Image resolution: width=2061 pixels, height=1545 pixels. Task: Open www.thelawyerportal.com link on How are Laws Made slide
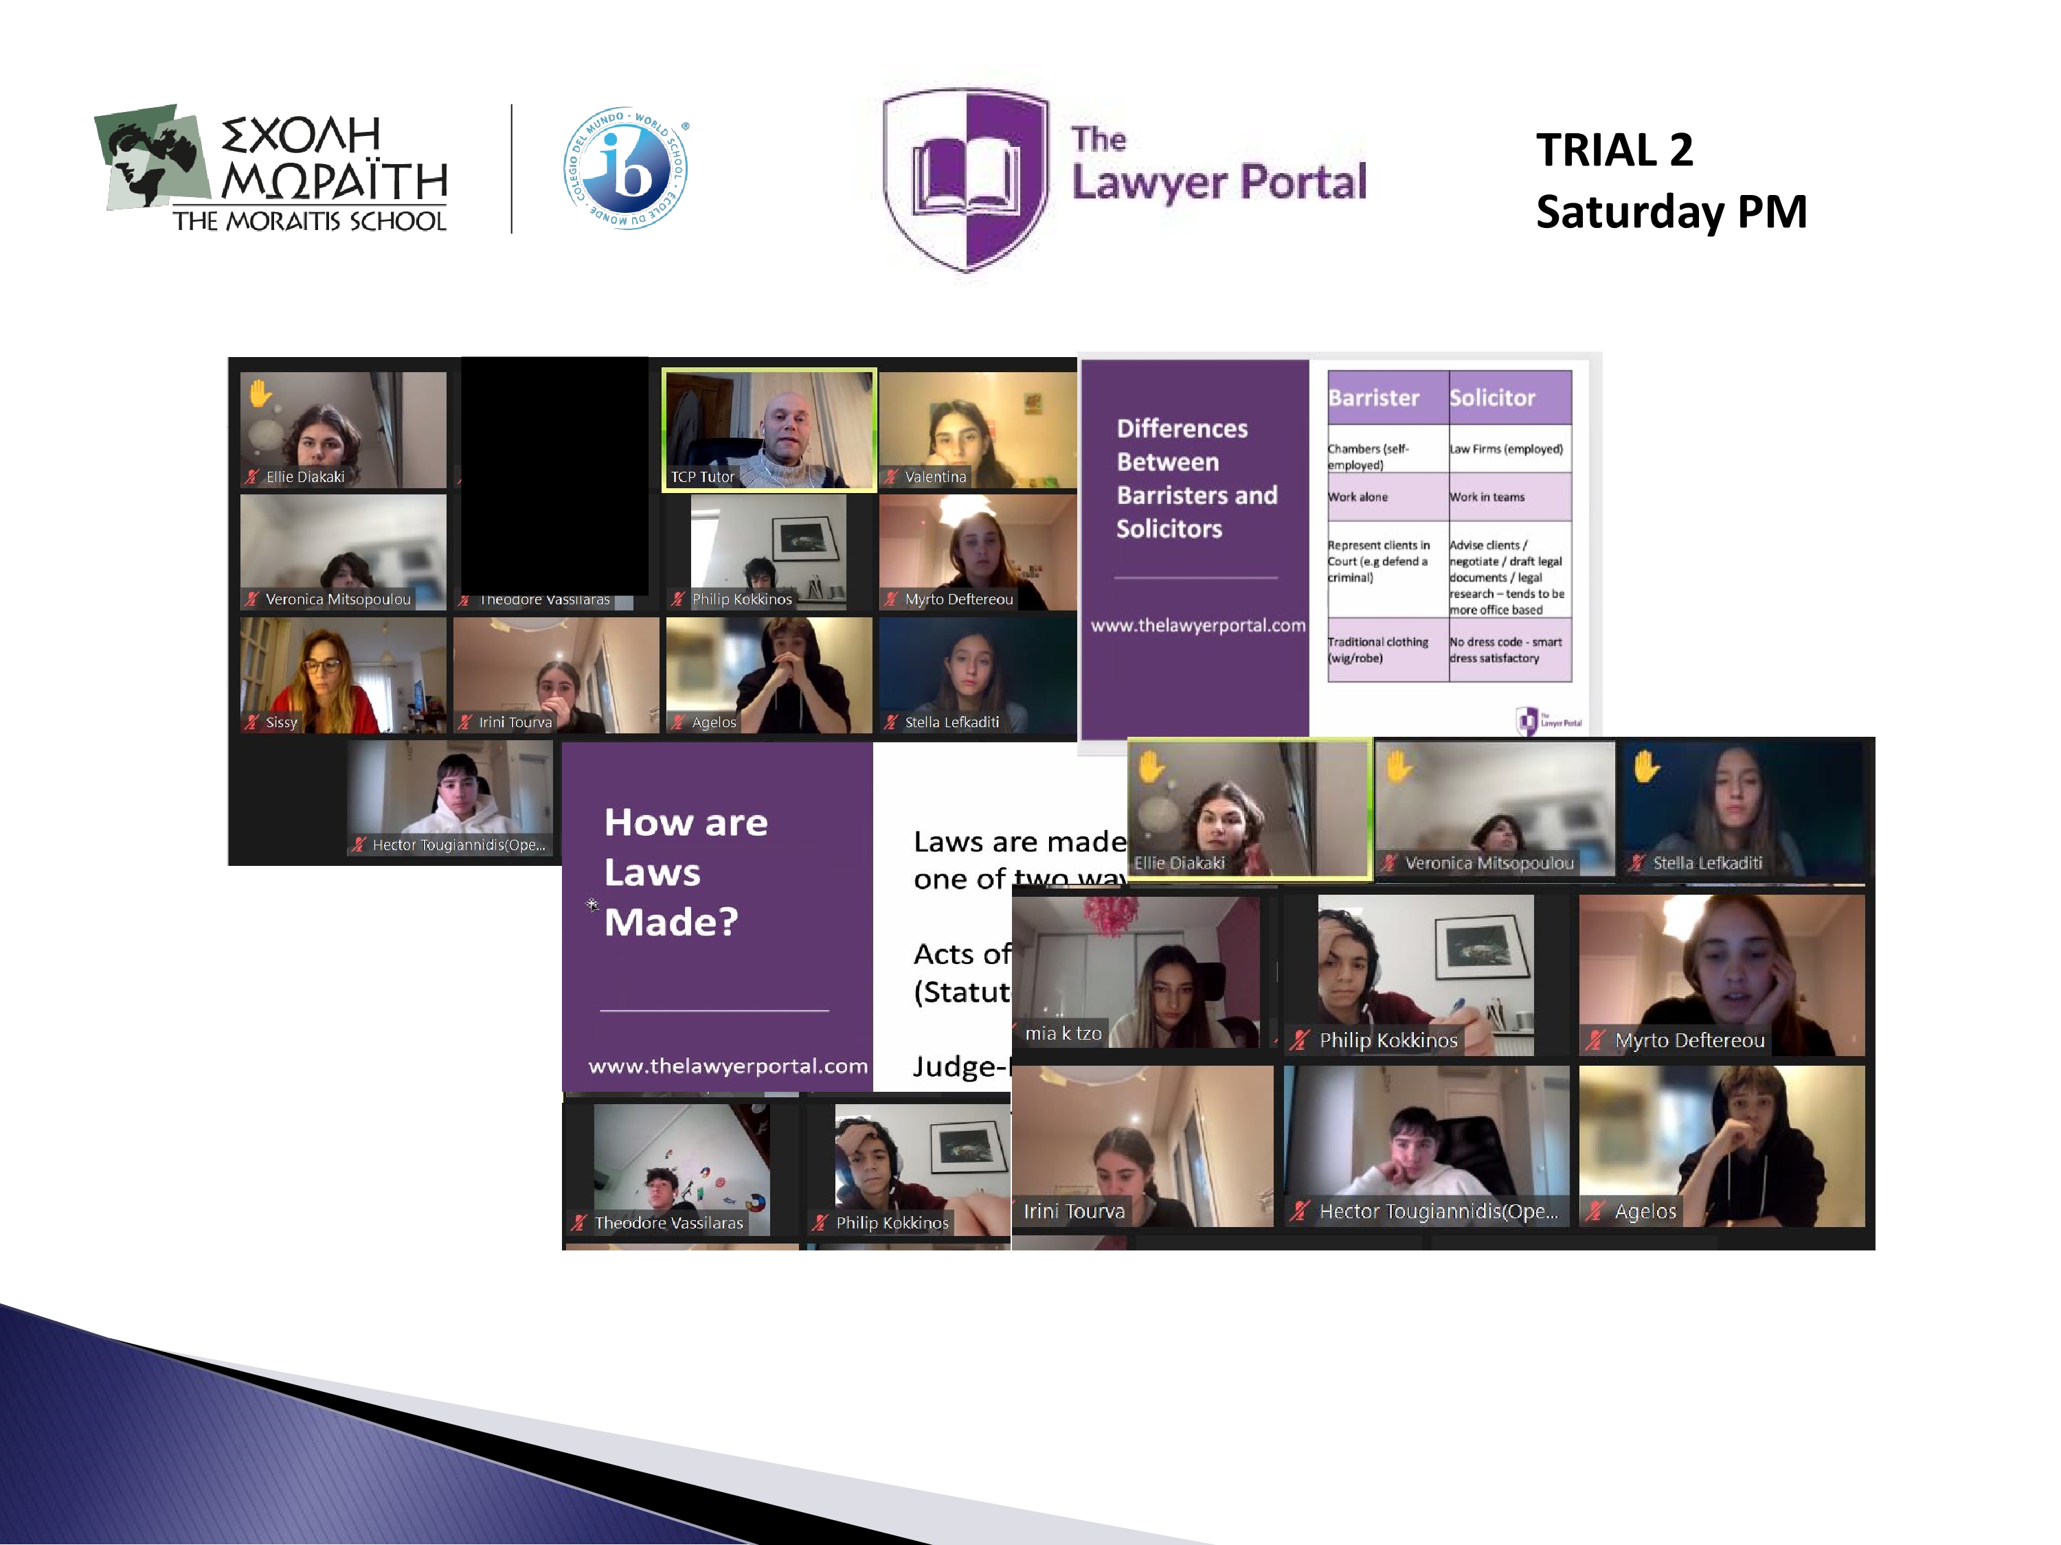tap(728, 1066)
